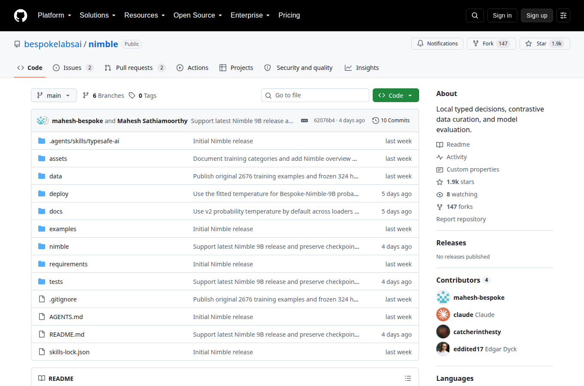
Task: Click the folder icon for examples
Action: tap(42, 229)
